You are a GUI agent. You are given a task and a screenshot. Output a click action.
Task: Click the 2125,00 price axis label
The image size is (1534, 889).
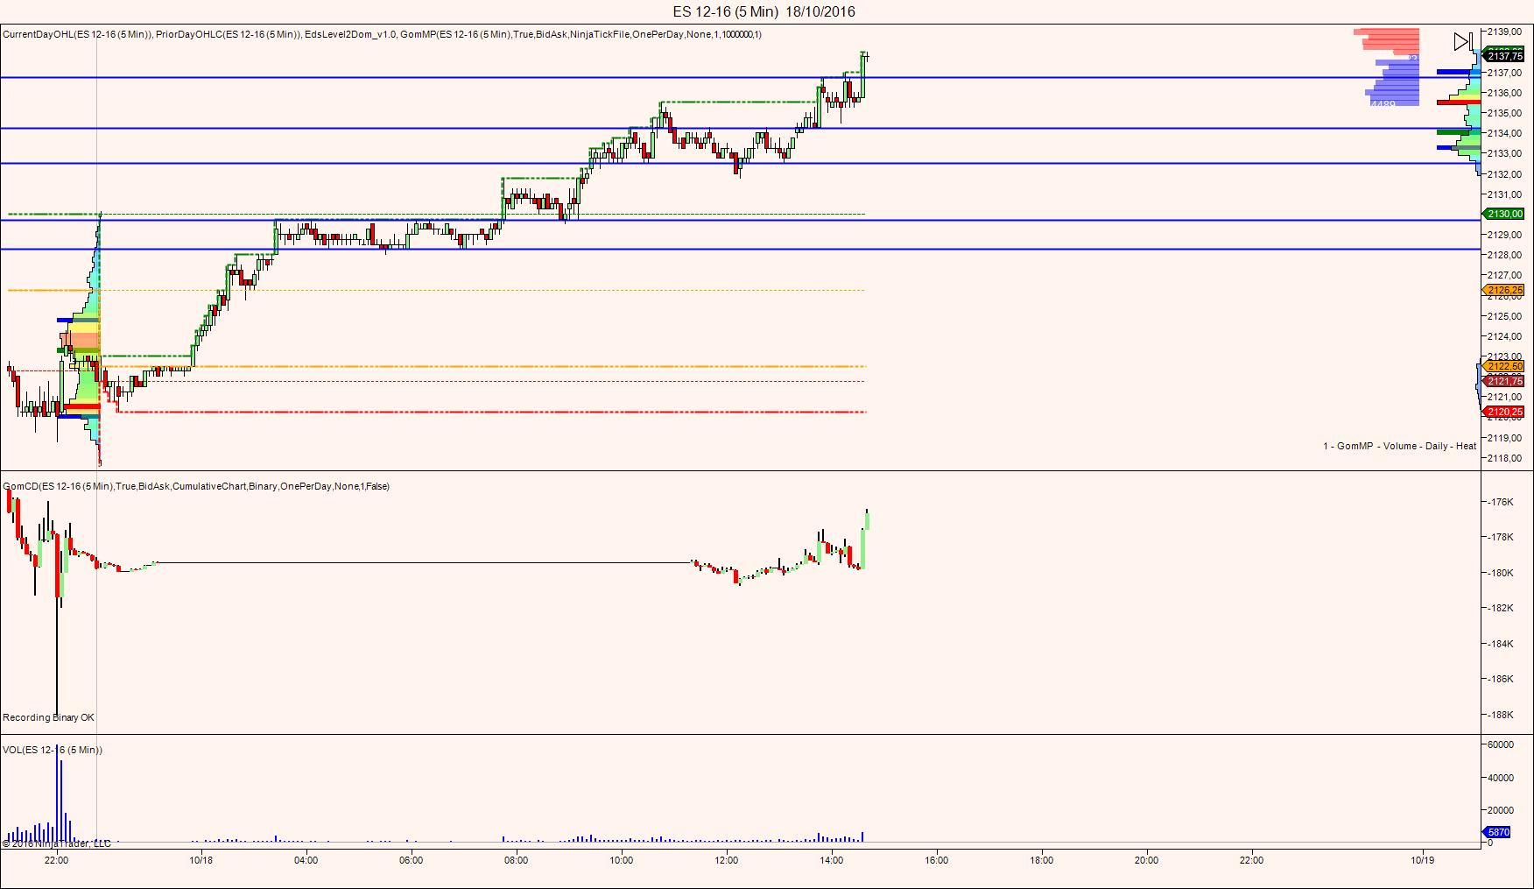[1504, 316]
